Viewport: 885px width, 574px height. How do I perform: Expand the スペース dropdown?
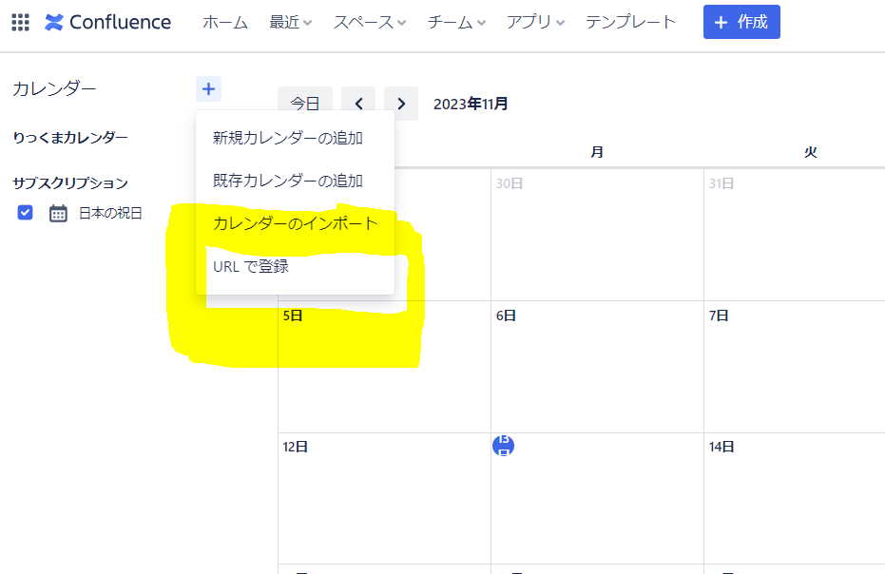[x=369, y=22]
